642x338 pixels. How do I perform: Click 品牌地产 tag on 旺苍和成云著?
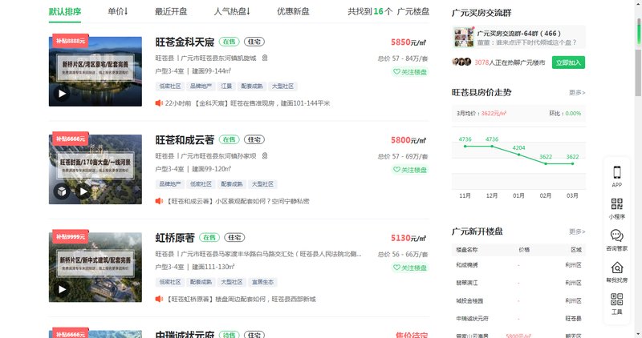170,184
